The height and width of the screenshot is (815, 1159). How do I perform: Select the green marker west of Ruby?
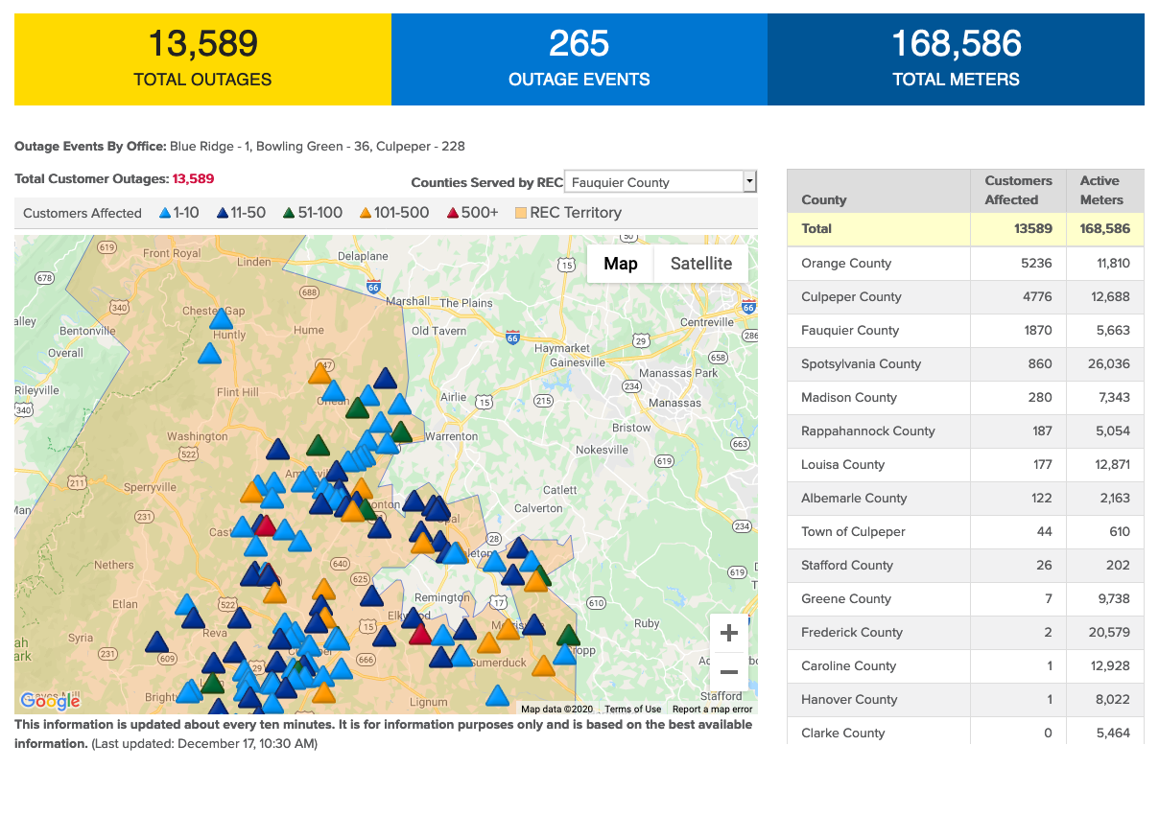pyautogui.click(x=569, y=635)
